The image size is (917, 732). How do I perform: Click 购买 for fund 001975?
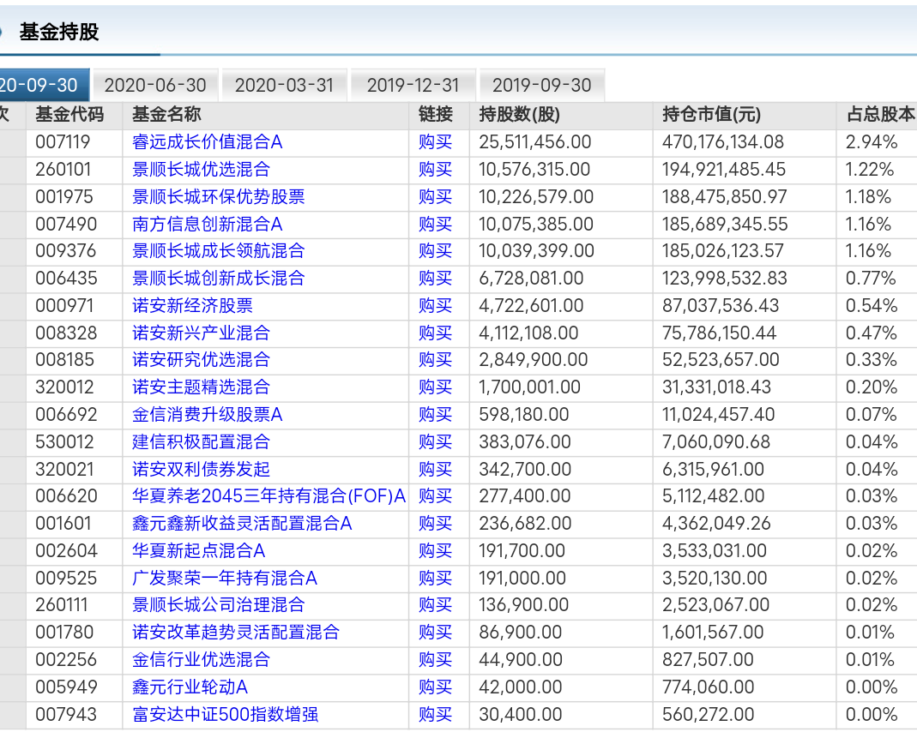click(436, 197)
